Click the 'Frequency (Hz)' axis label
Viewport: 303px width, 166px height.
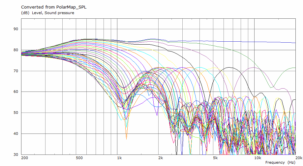(x=280, y=162)
